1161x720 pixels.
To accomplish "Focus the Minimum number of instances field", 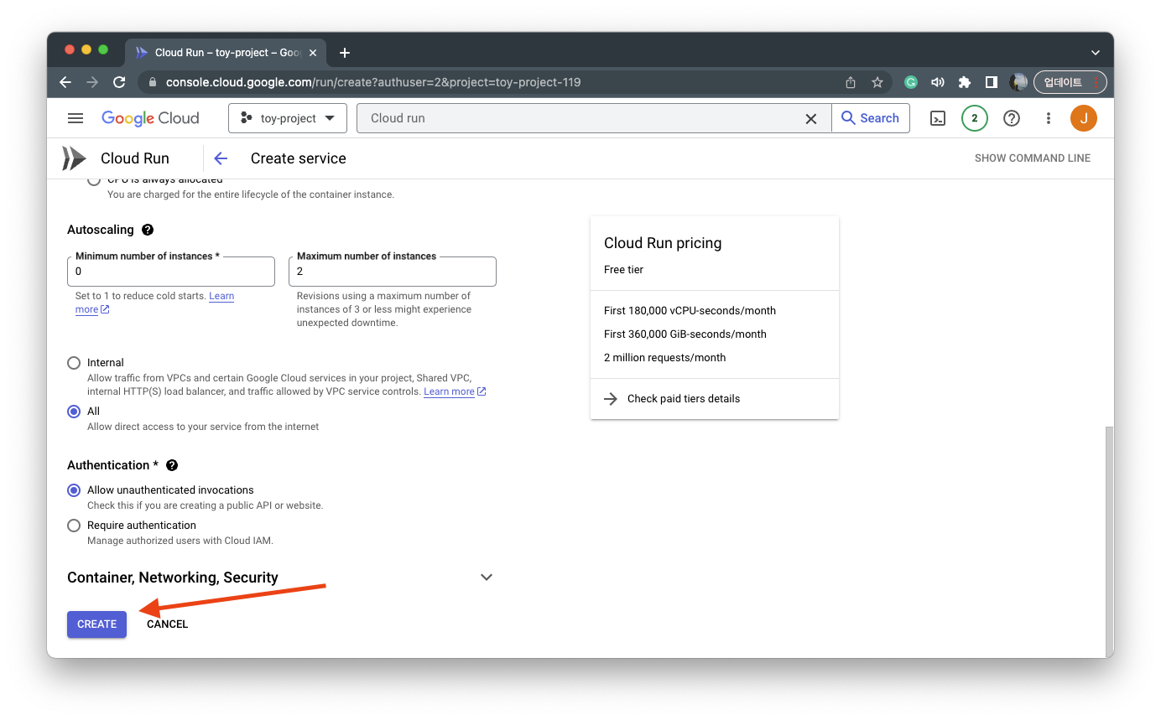I will coord(171,272).
